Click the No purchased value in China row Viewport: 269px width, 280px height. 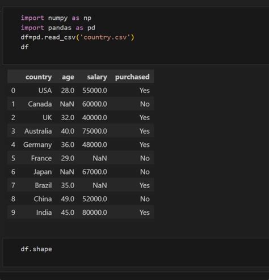[145, 199]
